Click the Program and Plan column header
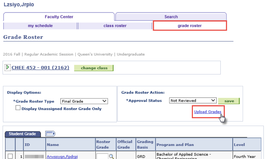Viewport: 265px width, 159px height. [175, 145]
